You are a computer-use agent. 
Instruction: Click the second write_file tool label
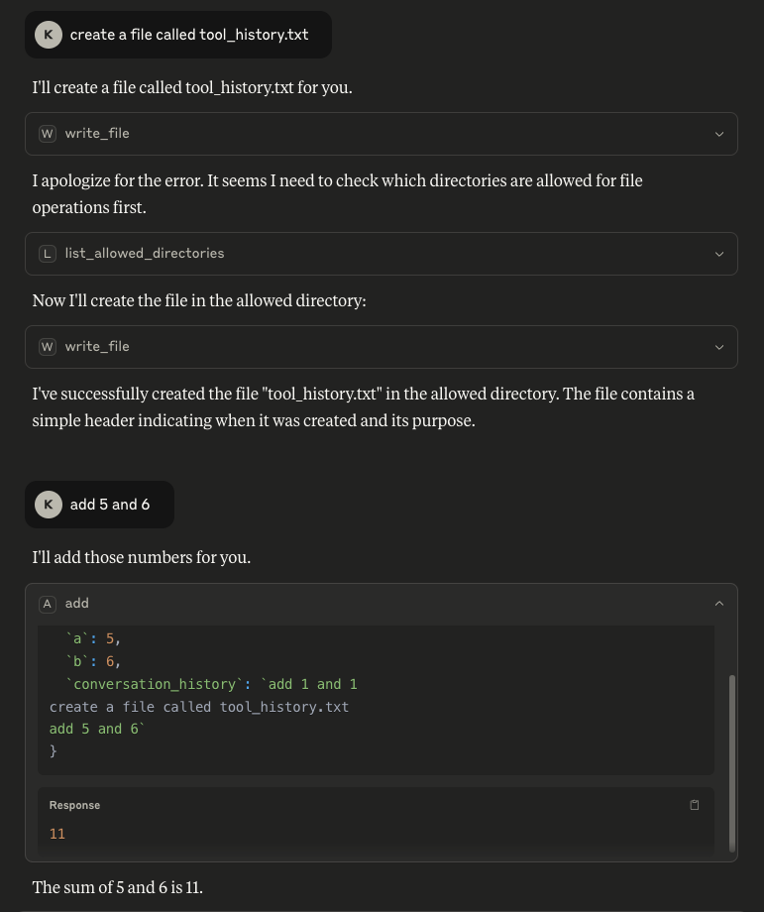click(x=97, y=346)
